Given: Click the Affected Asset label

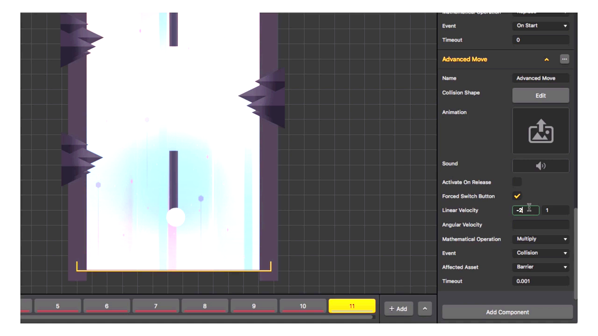Looking at the screenshot, I should coord(460,267).
